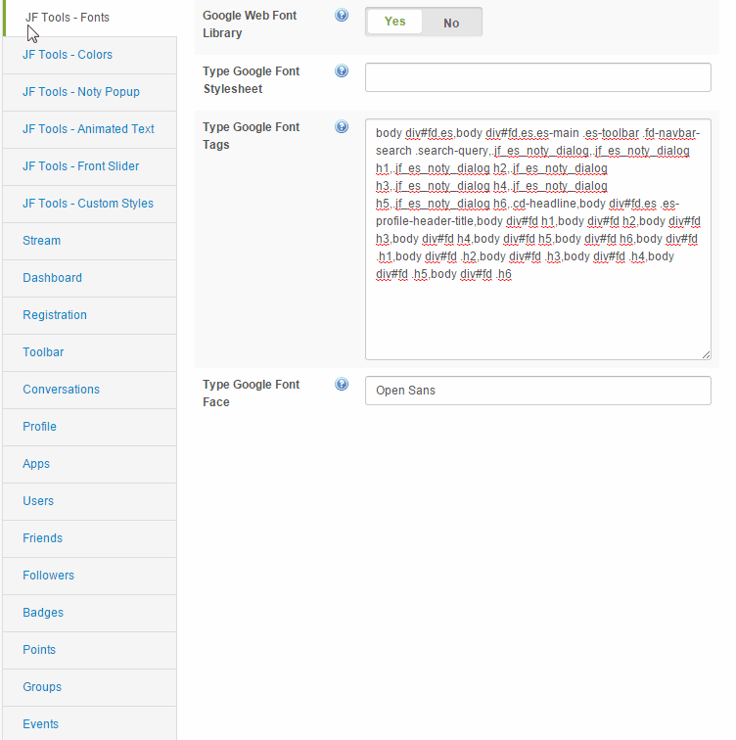Click help icon beside Type Google Font Stylesheet
The width and height of the screenshot is (736, 740).
[x=342, y=71]
